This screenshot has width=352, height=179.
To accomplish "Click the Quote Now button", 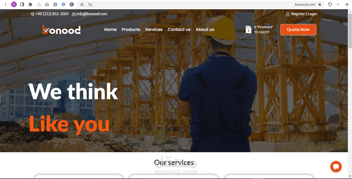I will (298, 30).
